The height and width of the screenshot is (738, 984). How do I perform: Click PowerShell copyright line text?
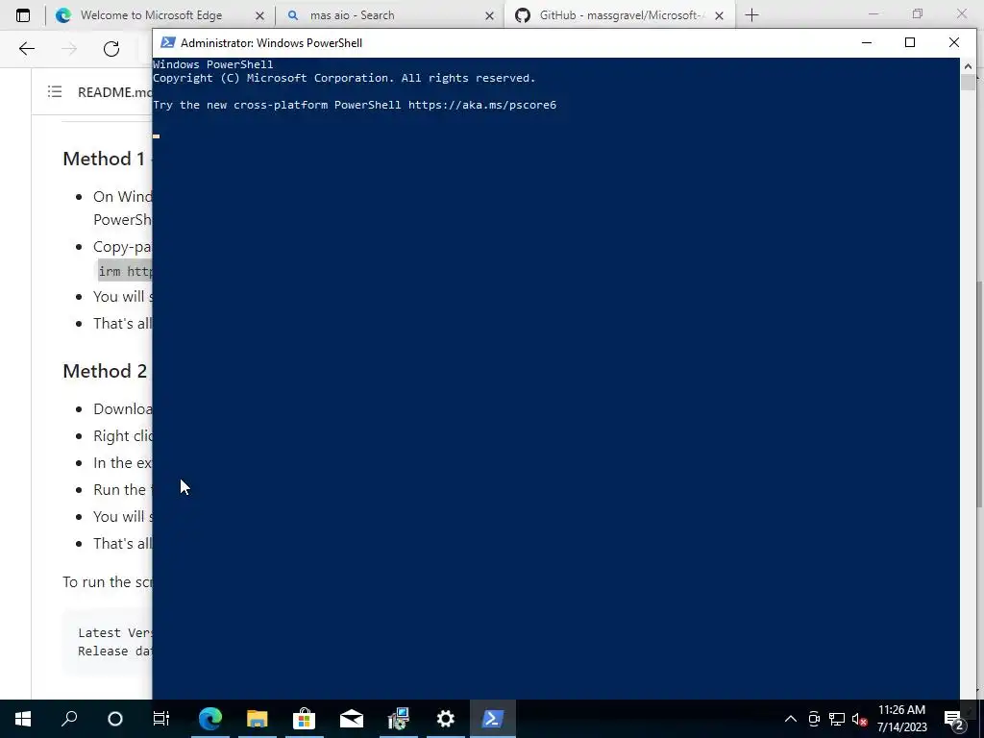pos(344,78)
